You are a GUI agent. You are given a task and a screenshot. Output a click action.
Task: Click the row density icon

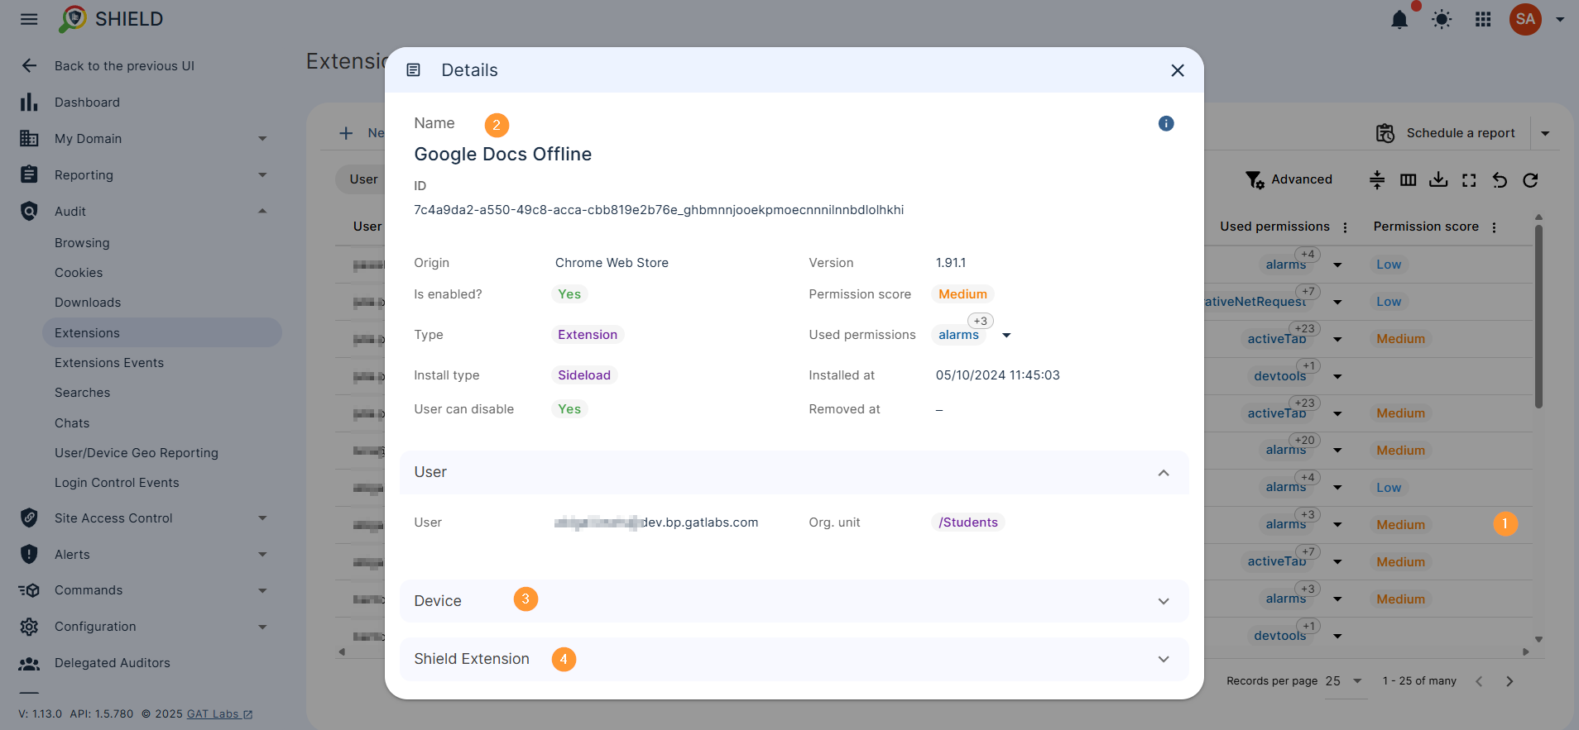(1377, 180)
